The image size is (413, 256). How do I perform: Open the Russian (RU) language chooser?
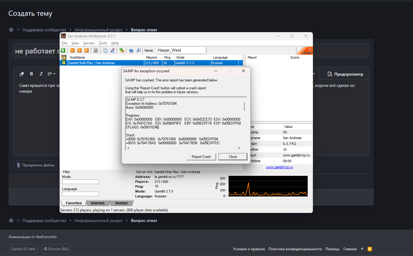56,249
